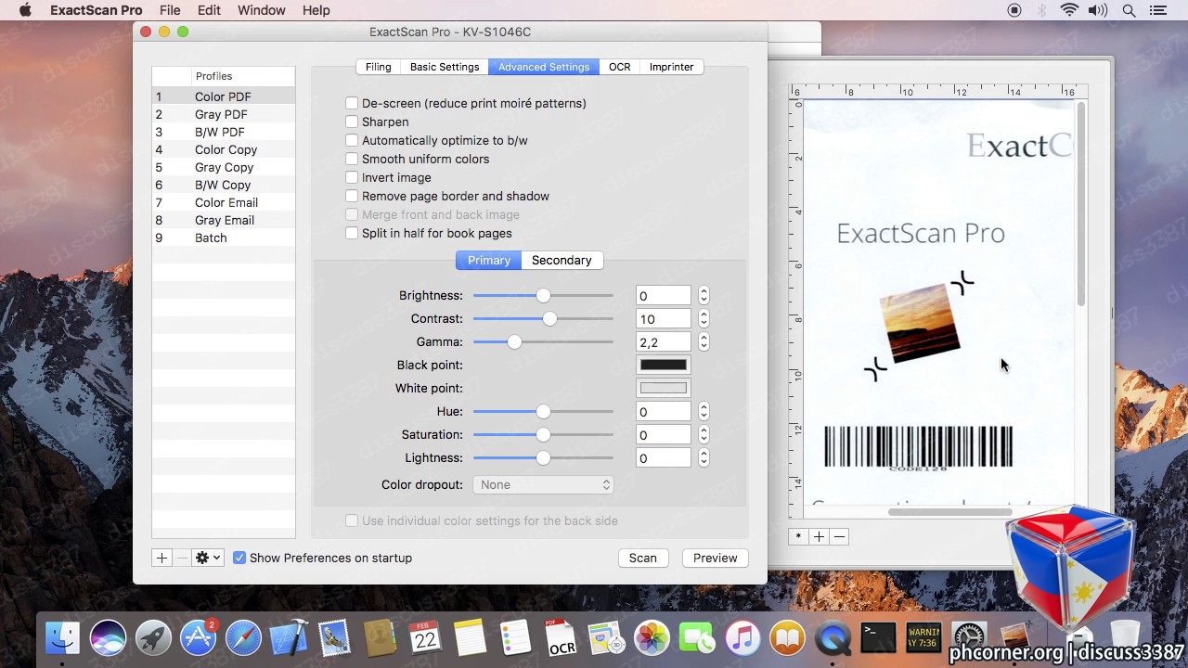This screenshot has height=668, width=1188.
Task: Switch to the Filing tab
Action: click(x=378, y=67)
